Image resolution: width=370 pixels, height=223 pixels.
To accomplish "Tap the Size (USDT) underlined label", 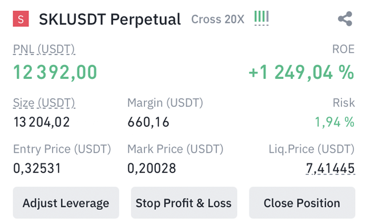I will [44, 103].
